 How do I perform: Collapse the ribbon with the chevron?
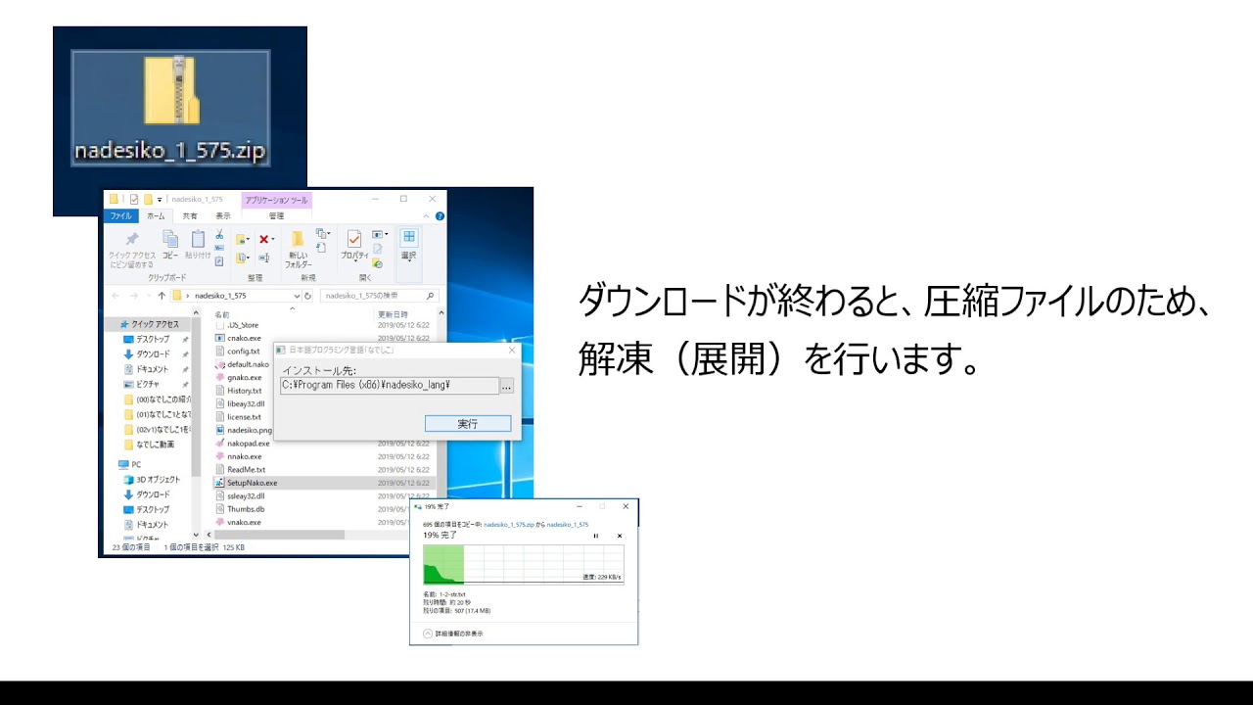point(427,215)
